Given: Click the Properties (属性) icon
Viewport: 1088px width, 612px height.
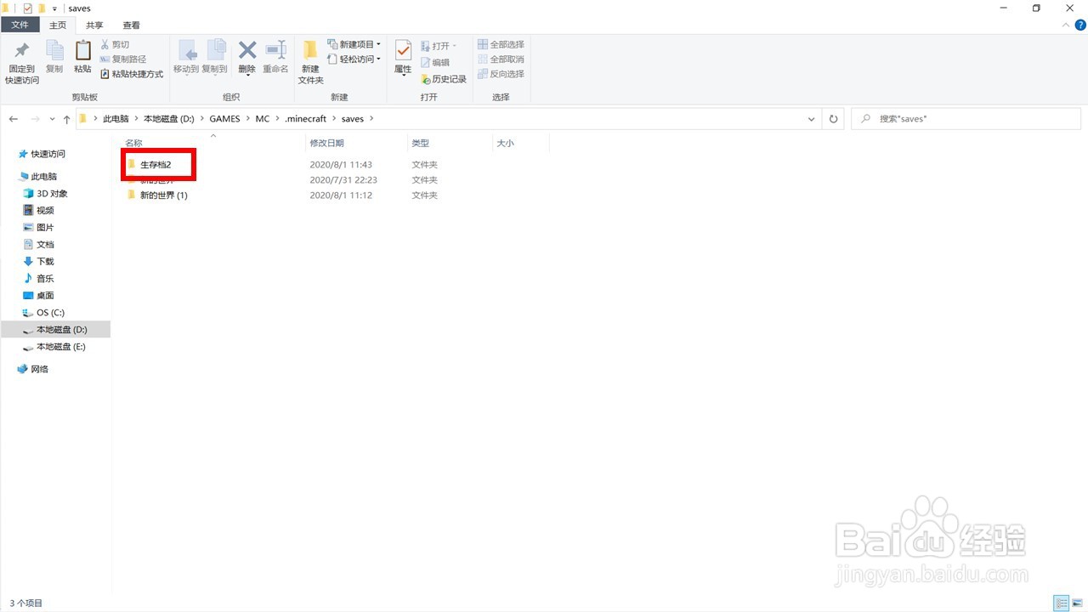Looking at the screenshot, I should 403,51.
